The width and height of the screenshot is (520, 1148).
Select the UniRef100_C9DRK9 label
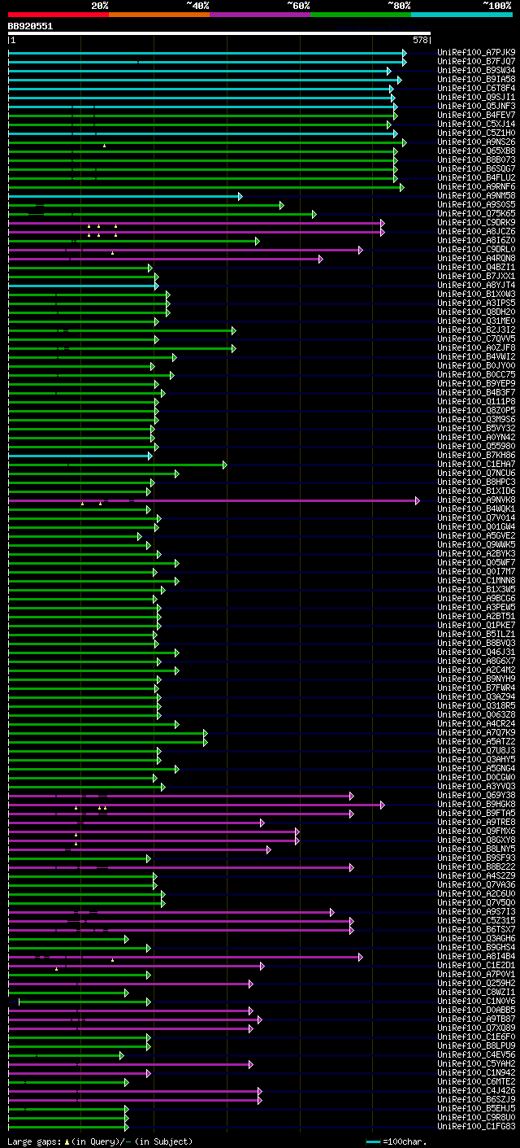pos(476,223)
